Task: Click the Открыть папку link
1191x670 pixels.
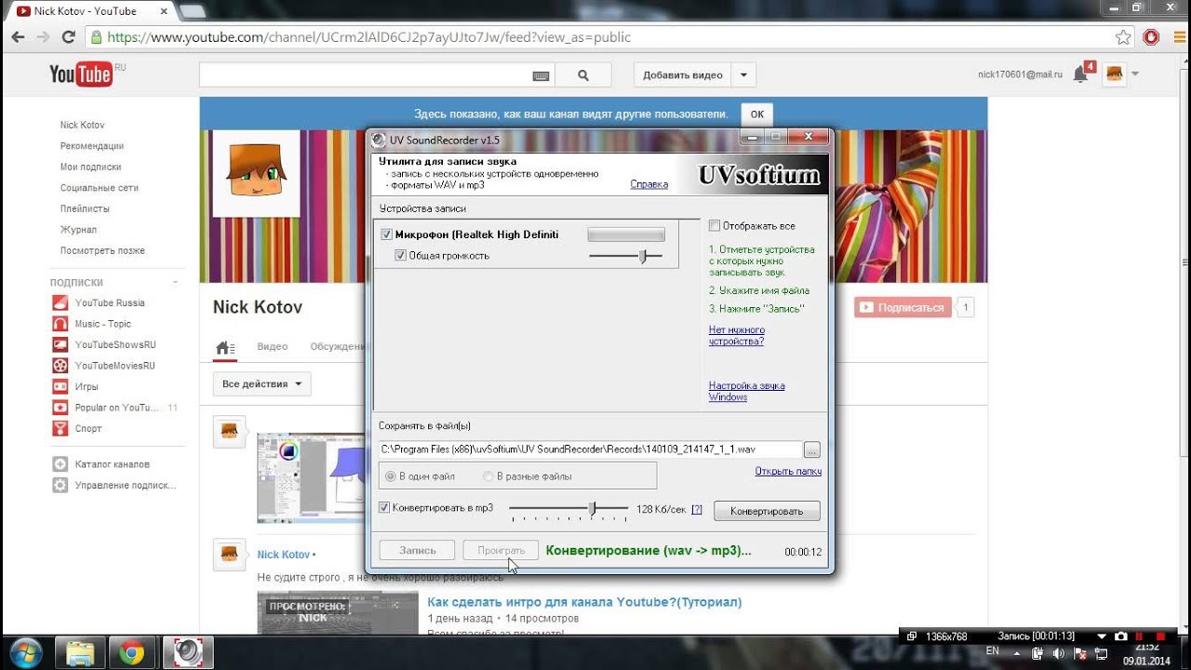Action: click(x=788, y=471)
